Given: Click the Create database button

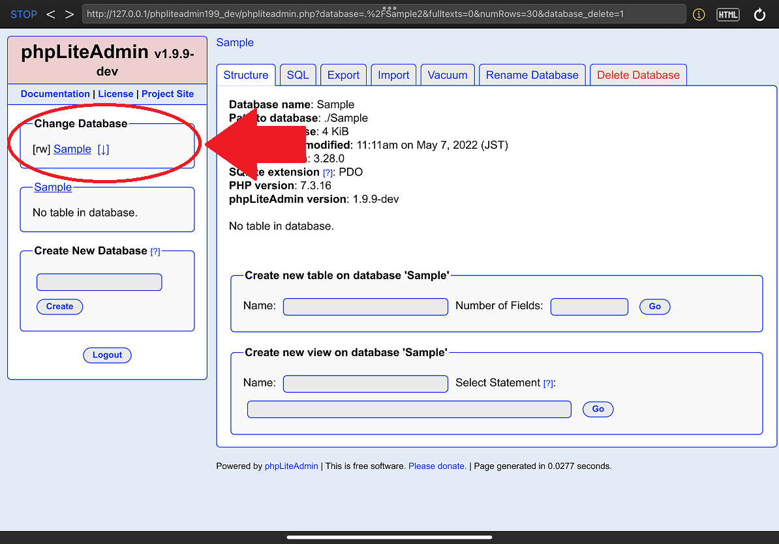Looking at the screenshot, I should pos(59,307).
